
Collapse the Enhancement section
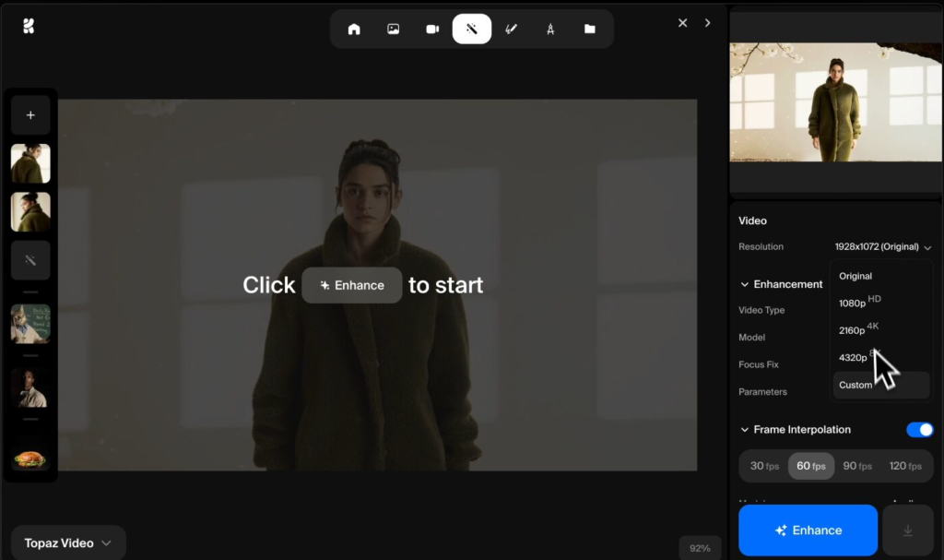[745, 284]
